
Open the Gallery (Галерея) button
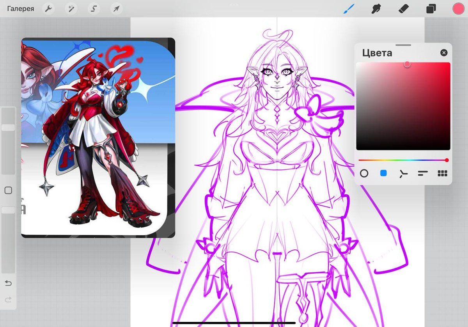pyautogui.click(x=20, y=9)
